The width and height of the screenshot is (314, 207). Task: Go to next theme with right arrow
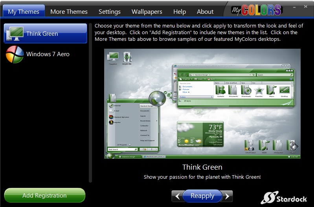pos(227,196)
